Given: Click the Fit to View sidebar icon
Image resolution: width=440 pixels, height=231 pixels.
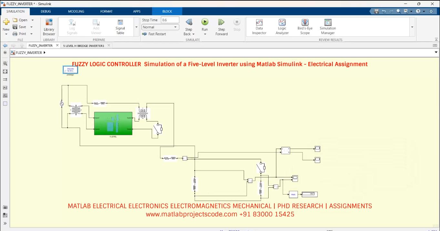Looking at the screenshot, I should (5, 71).
